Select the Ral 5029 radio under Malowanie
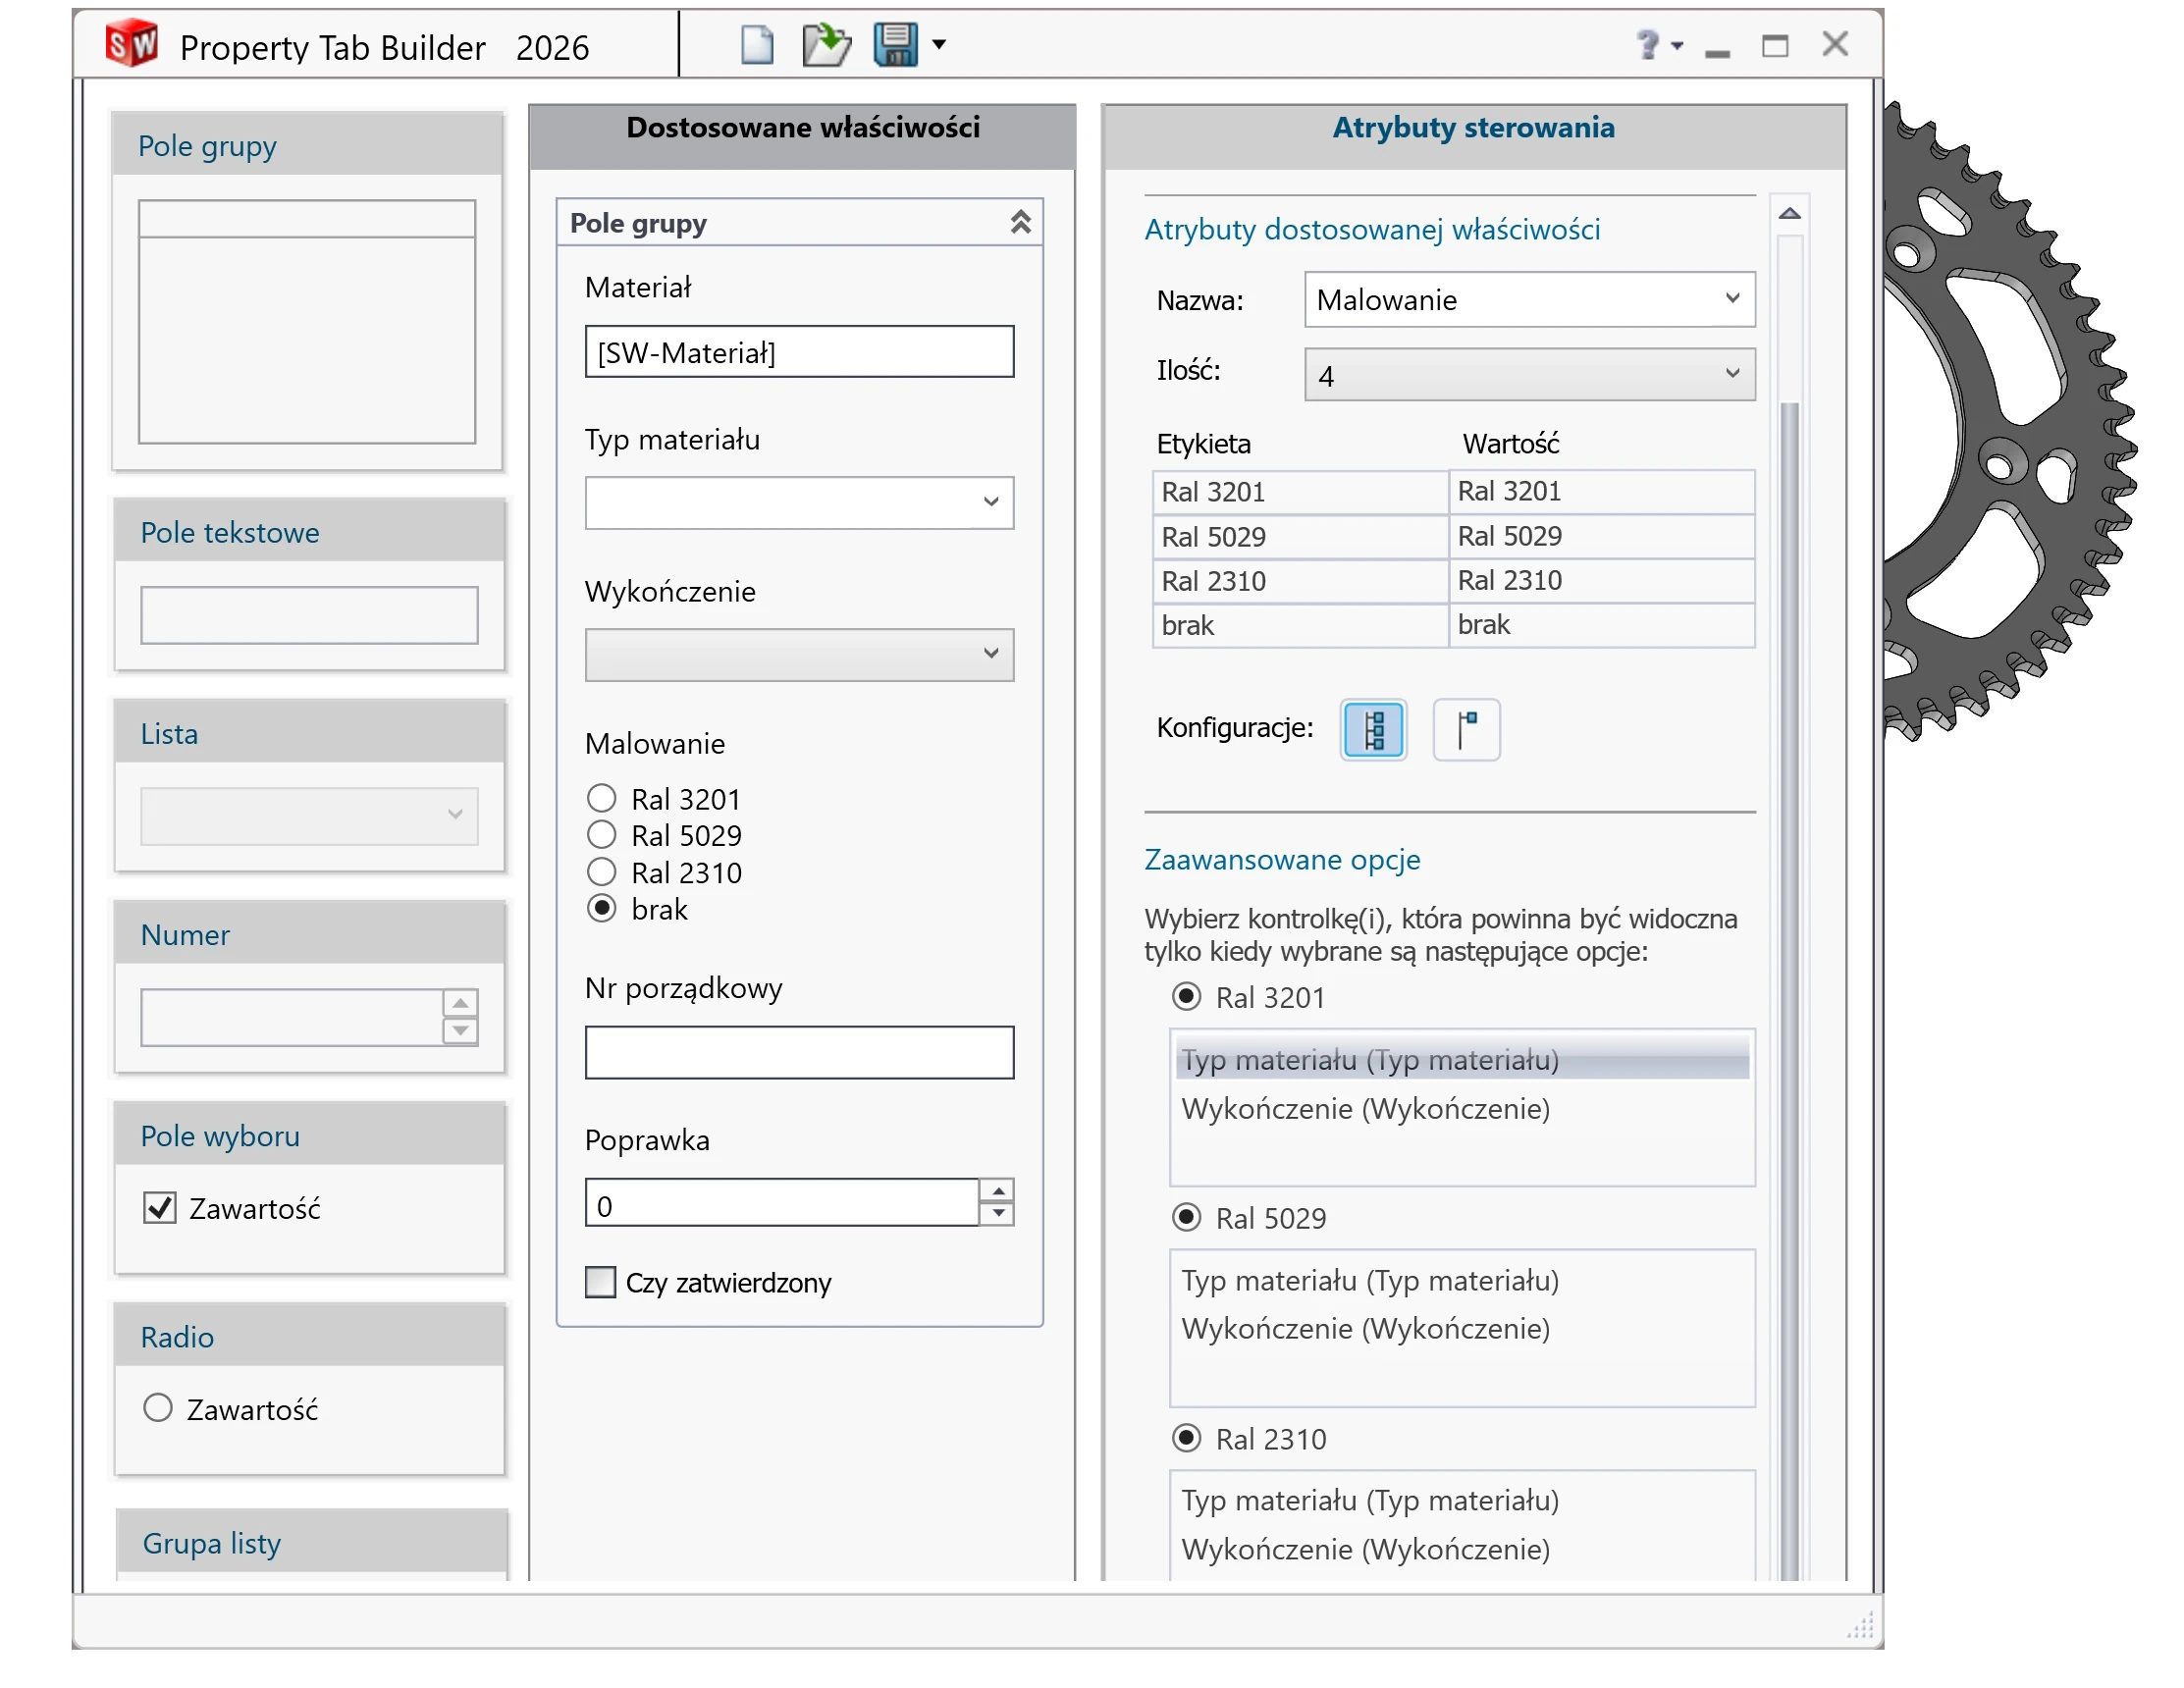 (601, 835)
